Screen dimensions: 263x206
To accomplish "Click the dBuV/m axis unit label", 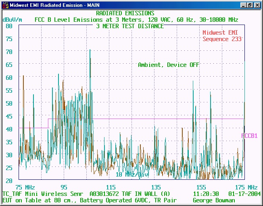I will coord(12,19).
